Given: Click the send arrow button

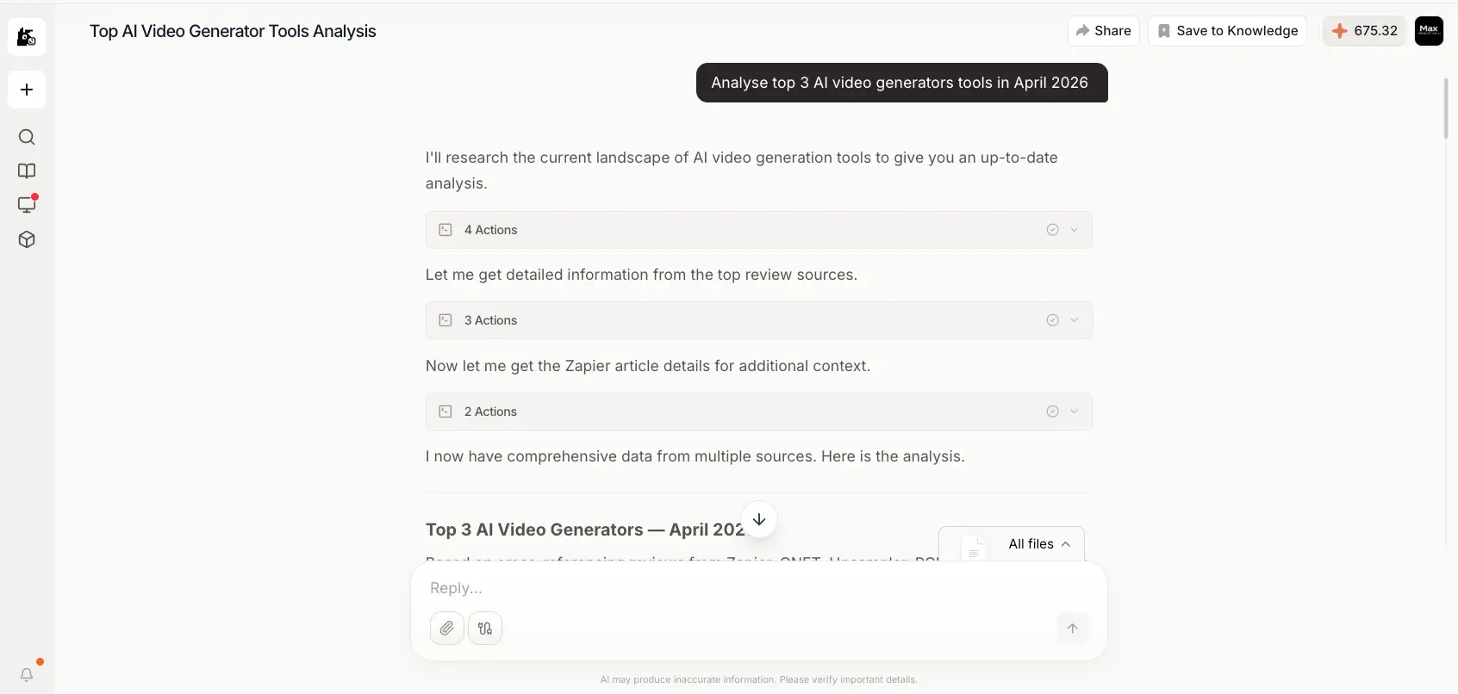Looking at the screenshot, I should point(1073,629).
